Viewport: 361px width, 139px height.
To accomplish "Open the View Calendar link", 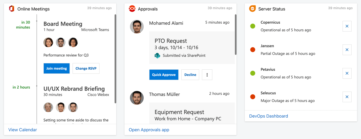I will (x=23, y=130).
